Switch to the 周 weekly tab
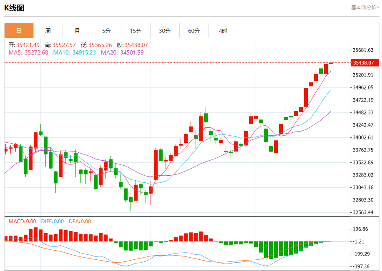The width and height of the screenshot is (382, 271). pos(48,31)
